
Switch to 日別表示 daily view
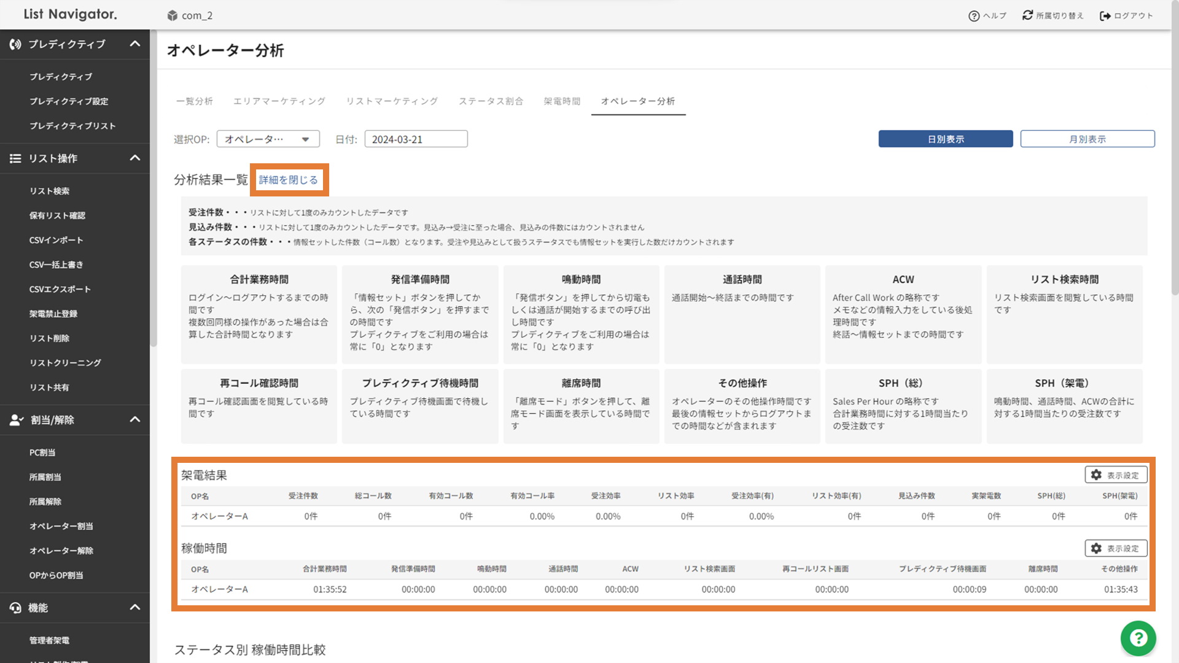click(x=945, y=139)
